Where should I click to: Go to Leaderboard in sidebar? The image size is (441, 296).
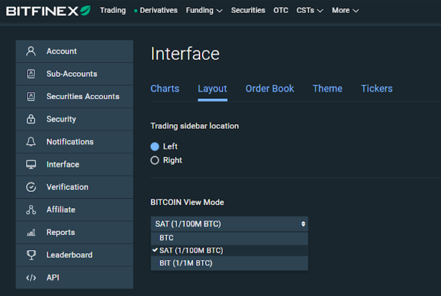click(x=75, y=255)
